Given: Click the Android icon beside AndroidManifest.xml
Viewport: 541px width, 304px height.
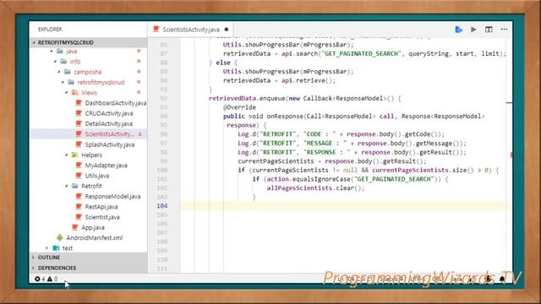Looking at the screenshot, I should coord(60,237).
